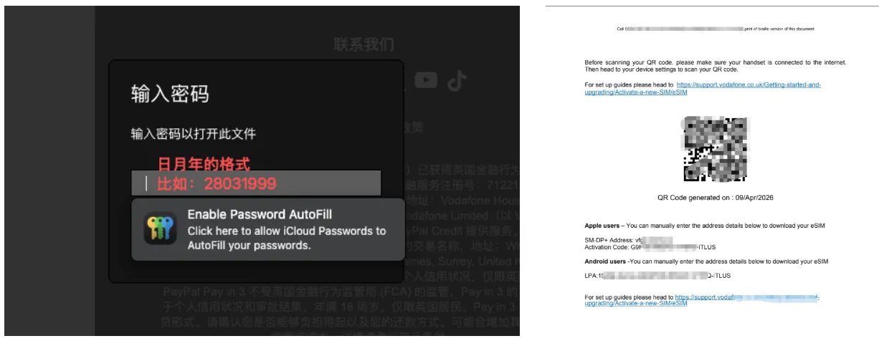Select the 'QR Code generated on : 09/Apr/2026' text
Image resolution: width=879 pixels, height=341 pixels.
click(716, 197)
